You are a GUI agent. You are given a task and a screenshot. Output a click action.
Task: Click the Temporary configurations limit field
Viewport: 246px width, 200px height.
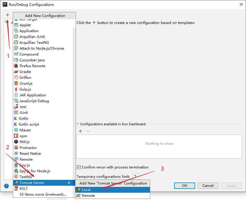[x=136, y=176]
